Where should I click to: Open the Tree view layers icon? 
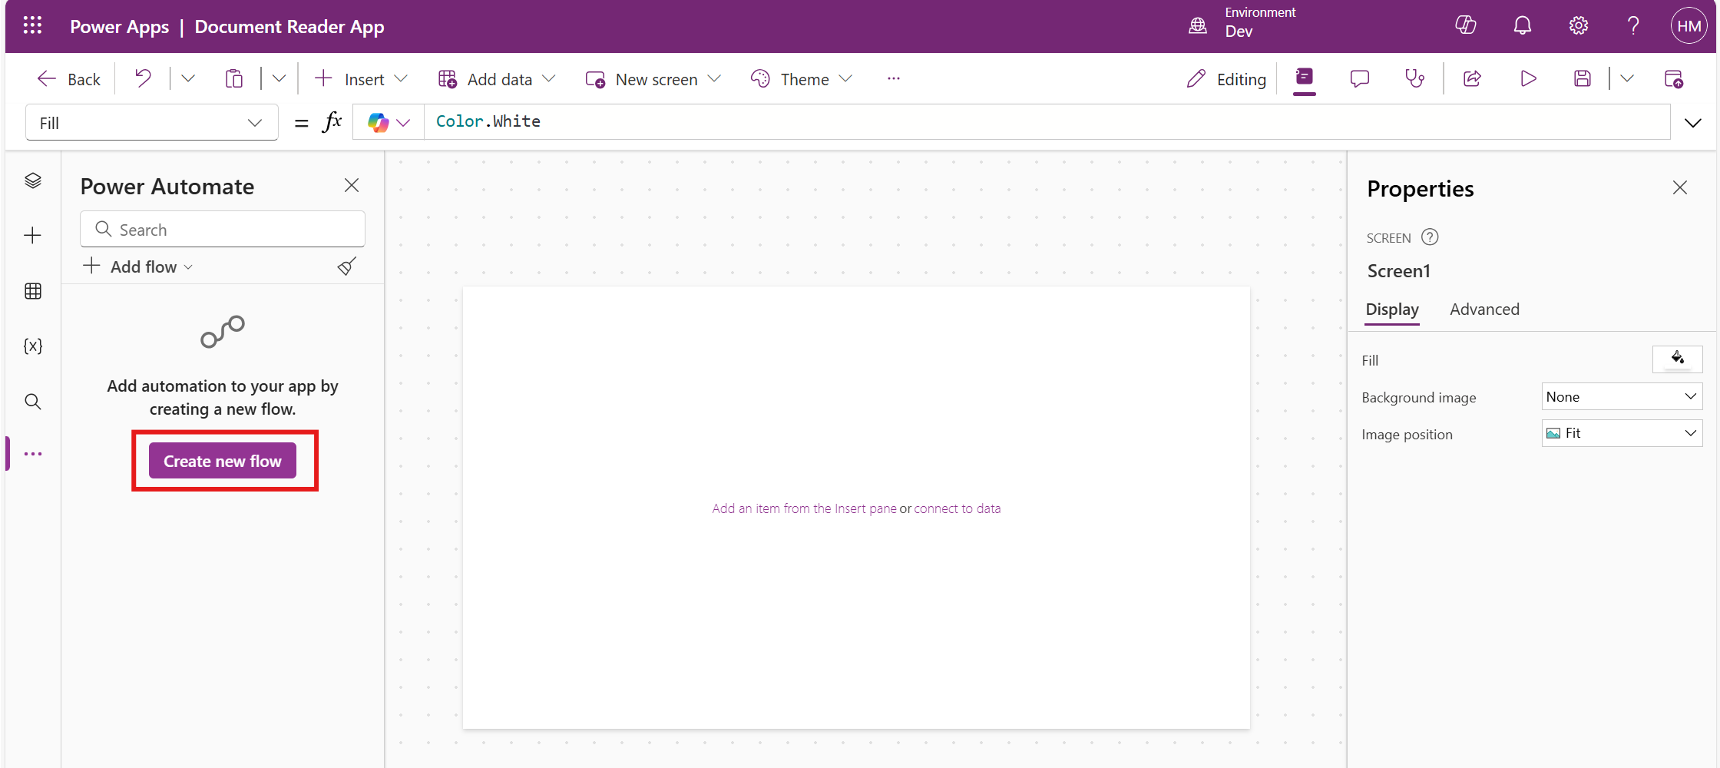coord(32,180)
